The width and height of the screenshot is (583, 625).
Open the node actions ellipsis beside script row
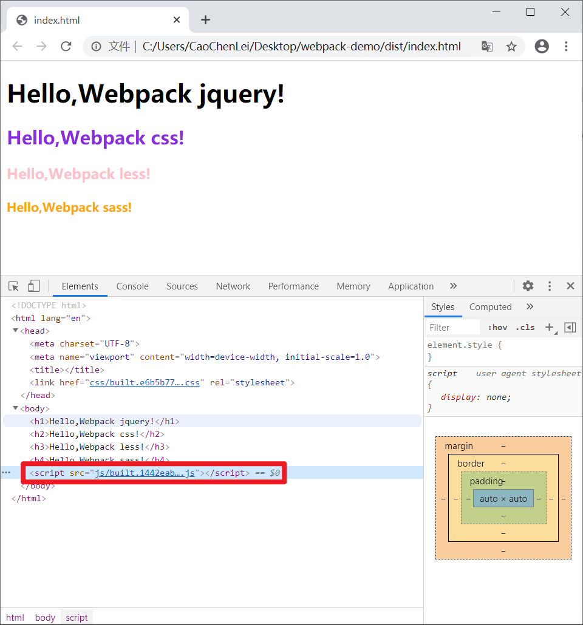(6, 472)
